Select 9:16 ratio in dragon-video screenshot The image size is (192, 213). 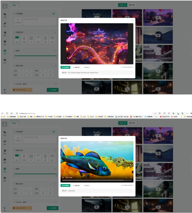[24, 39]
